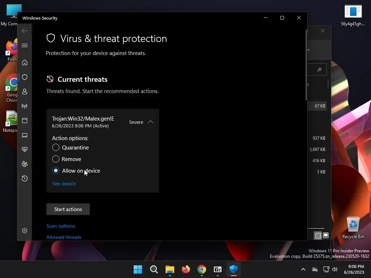Open taskbar Search

point(154,269)
